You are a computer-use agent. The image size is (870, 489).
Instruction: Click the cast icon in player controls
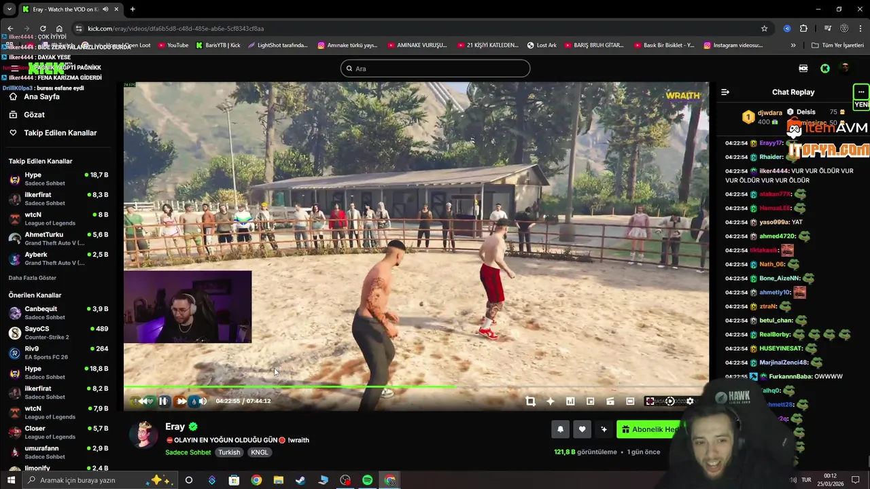[610, 401]
